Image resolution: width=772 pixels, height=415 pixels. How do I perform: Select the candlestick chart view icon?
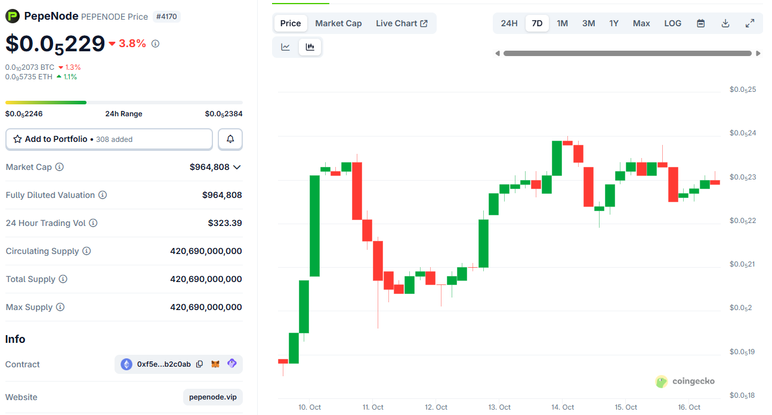(310, 47)
